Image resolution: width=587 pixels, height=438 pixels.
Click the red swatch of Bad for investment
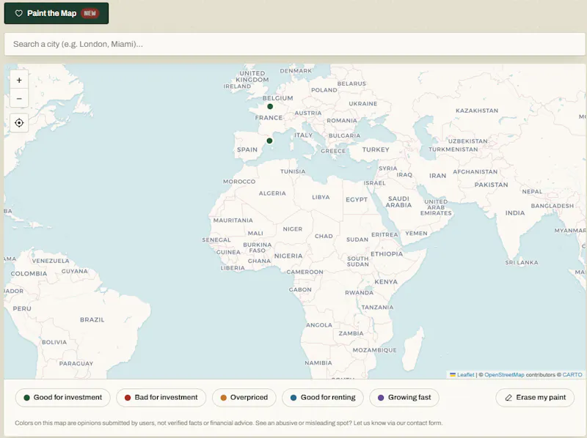click(x=127, y=398)
